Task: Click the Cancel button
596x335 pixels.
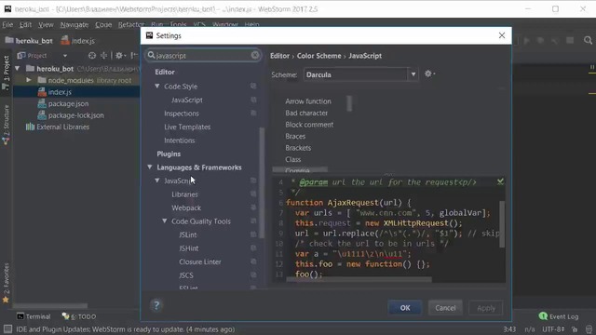Action: [x=445, y=308]
